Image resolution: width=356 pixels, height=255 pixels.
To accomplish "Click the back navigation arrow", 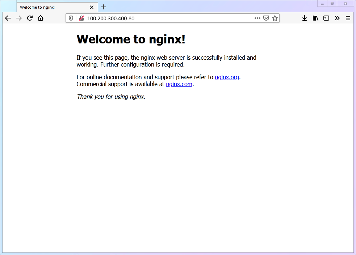I will [x=8, y=18].
